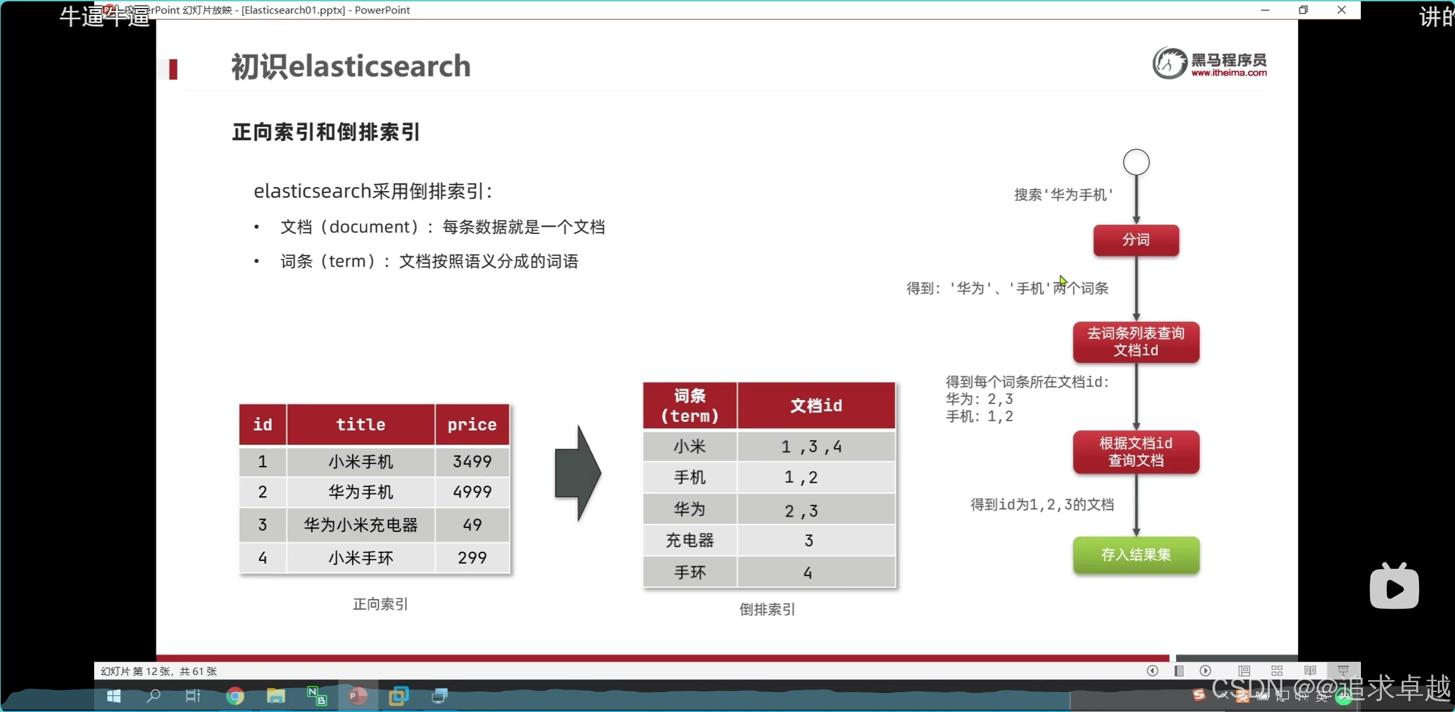Open taskbar search magnifier
This screenshot has width=1455, height=712.
click(153, 696)
